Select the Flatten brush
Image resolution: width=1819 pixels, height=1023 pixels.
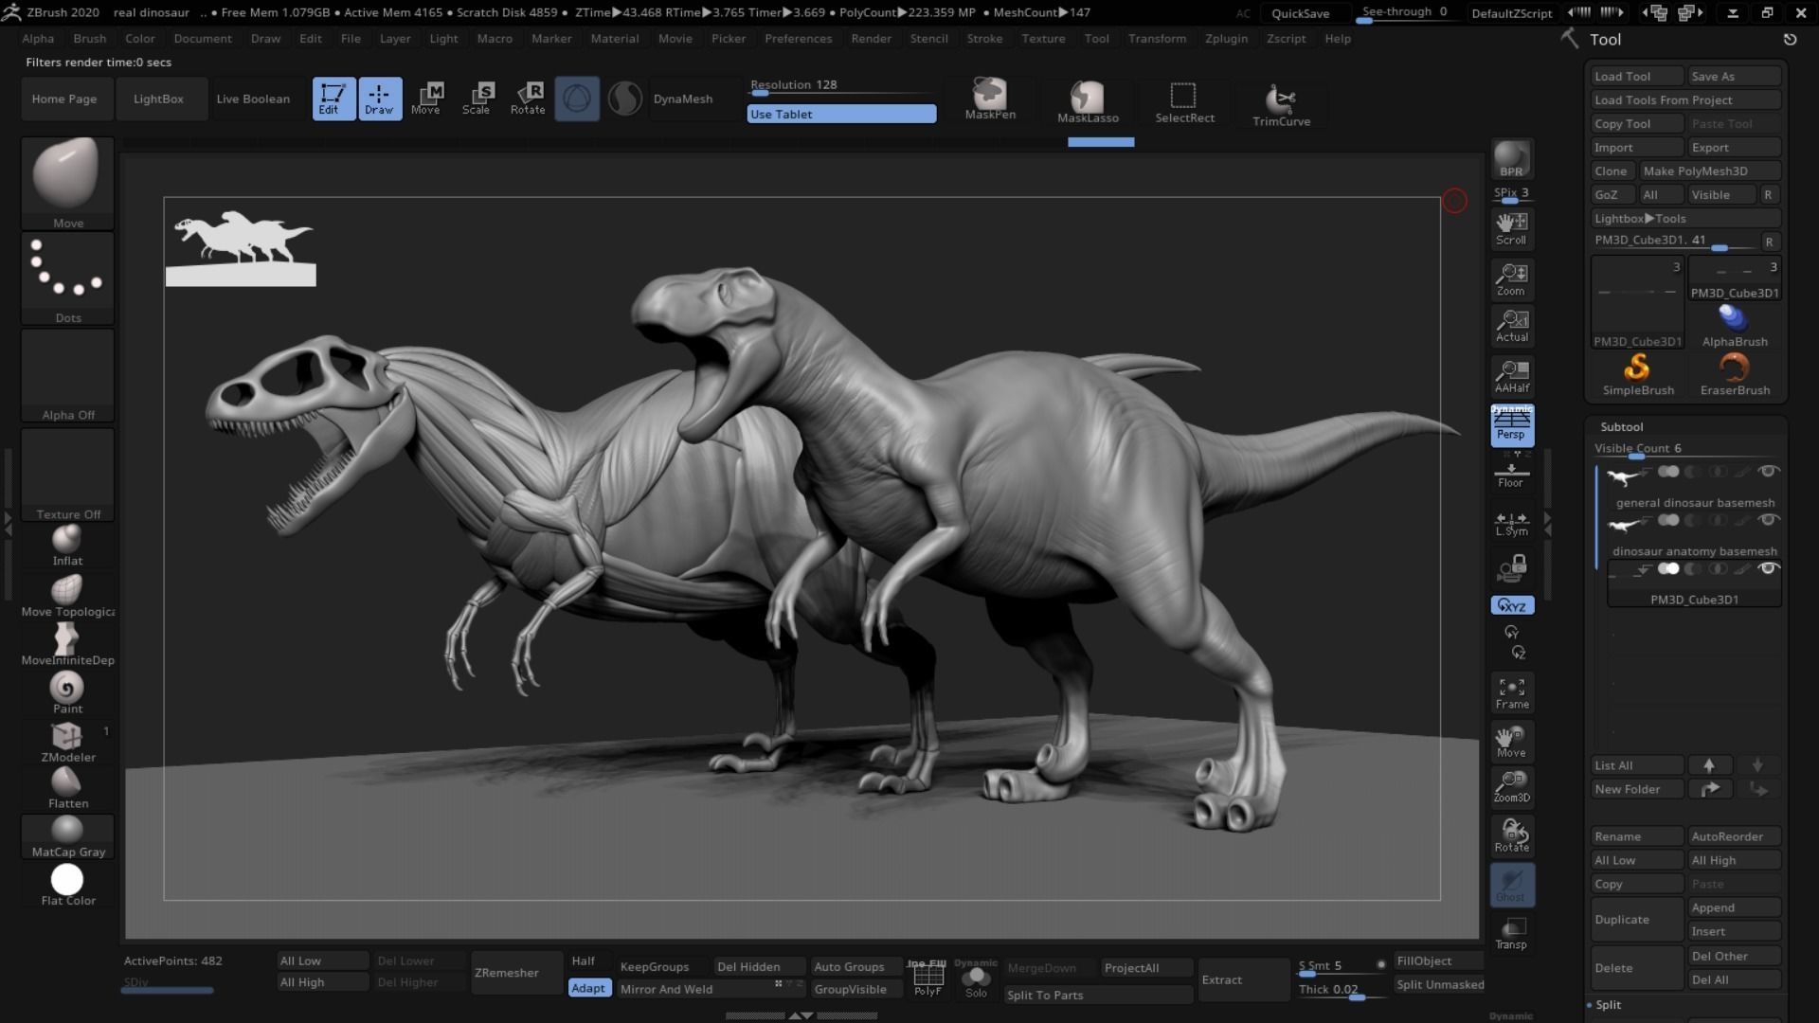(x=67, y=788)
